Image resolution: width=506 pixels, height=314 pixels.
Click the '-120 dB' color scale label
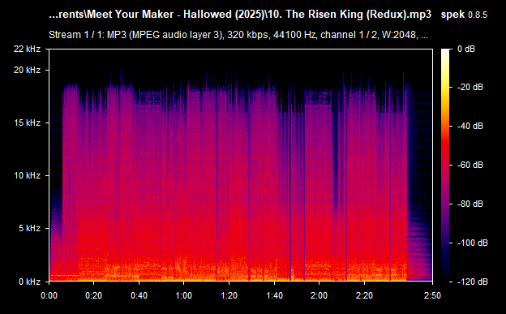473,282
